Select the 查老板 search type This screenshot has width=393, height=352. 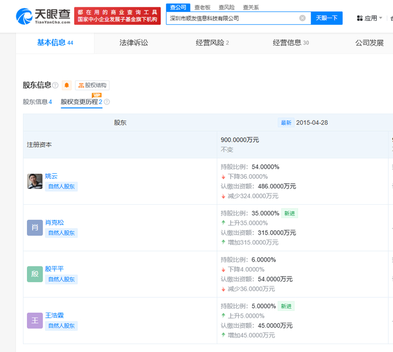pyautogui.click(x=203, y=7)
